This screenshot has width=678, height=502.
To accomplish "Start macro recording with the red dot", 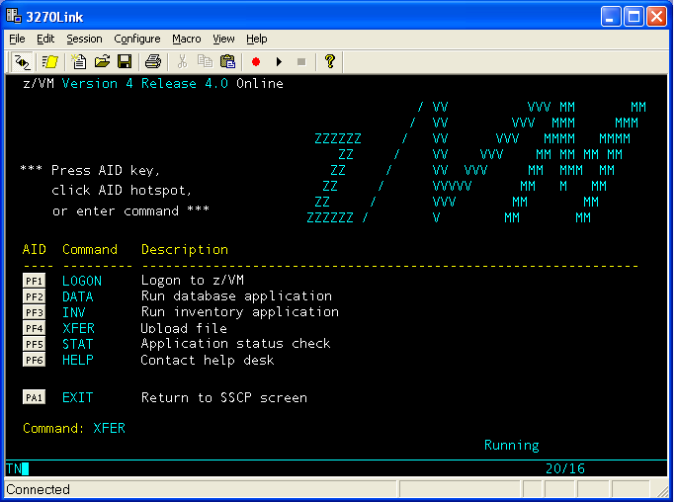I will pos(256,62).
